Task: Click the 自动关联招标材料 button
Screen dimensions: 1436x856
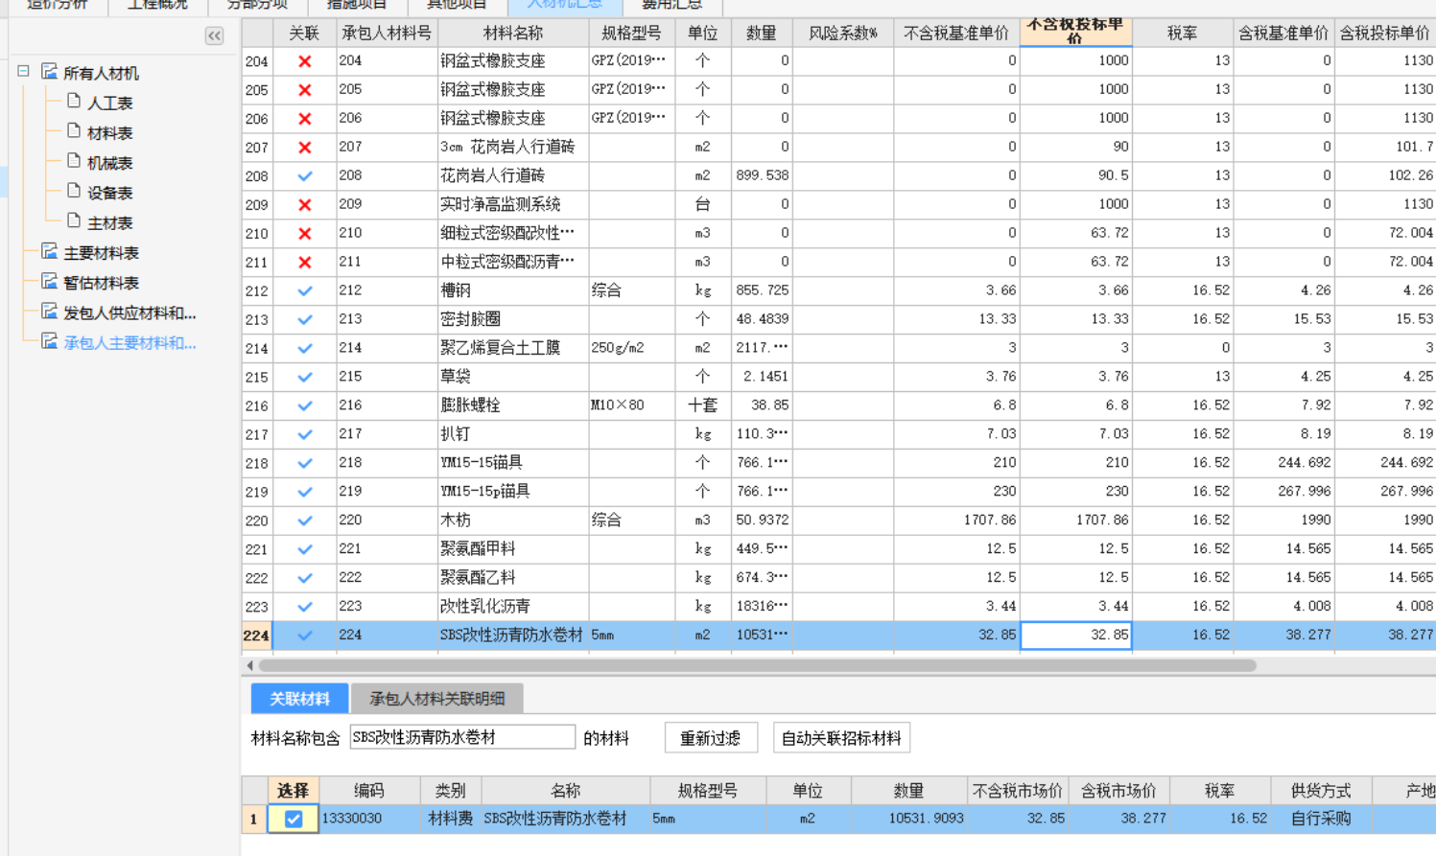Action: pos(841,738)
